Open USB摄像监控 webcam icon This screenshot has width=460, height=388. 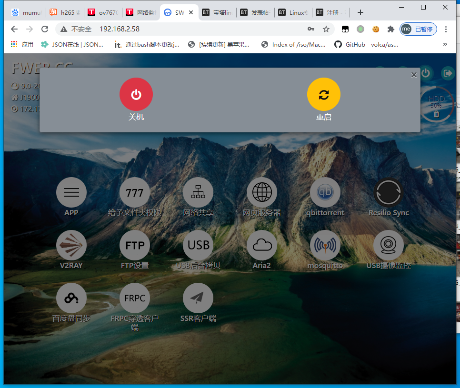[x=389, y=245]
